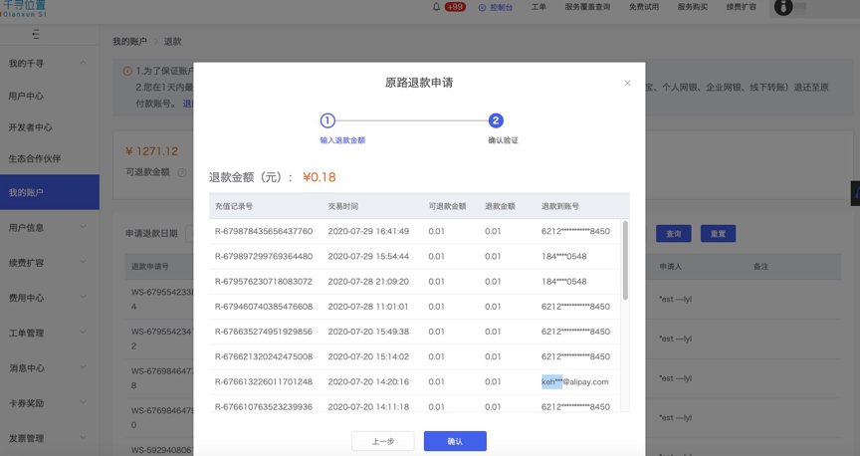Click the 上一步 button in the dialog
Viewport: 860px width, 456px height.
click(383, 441)
